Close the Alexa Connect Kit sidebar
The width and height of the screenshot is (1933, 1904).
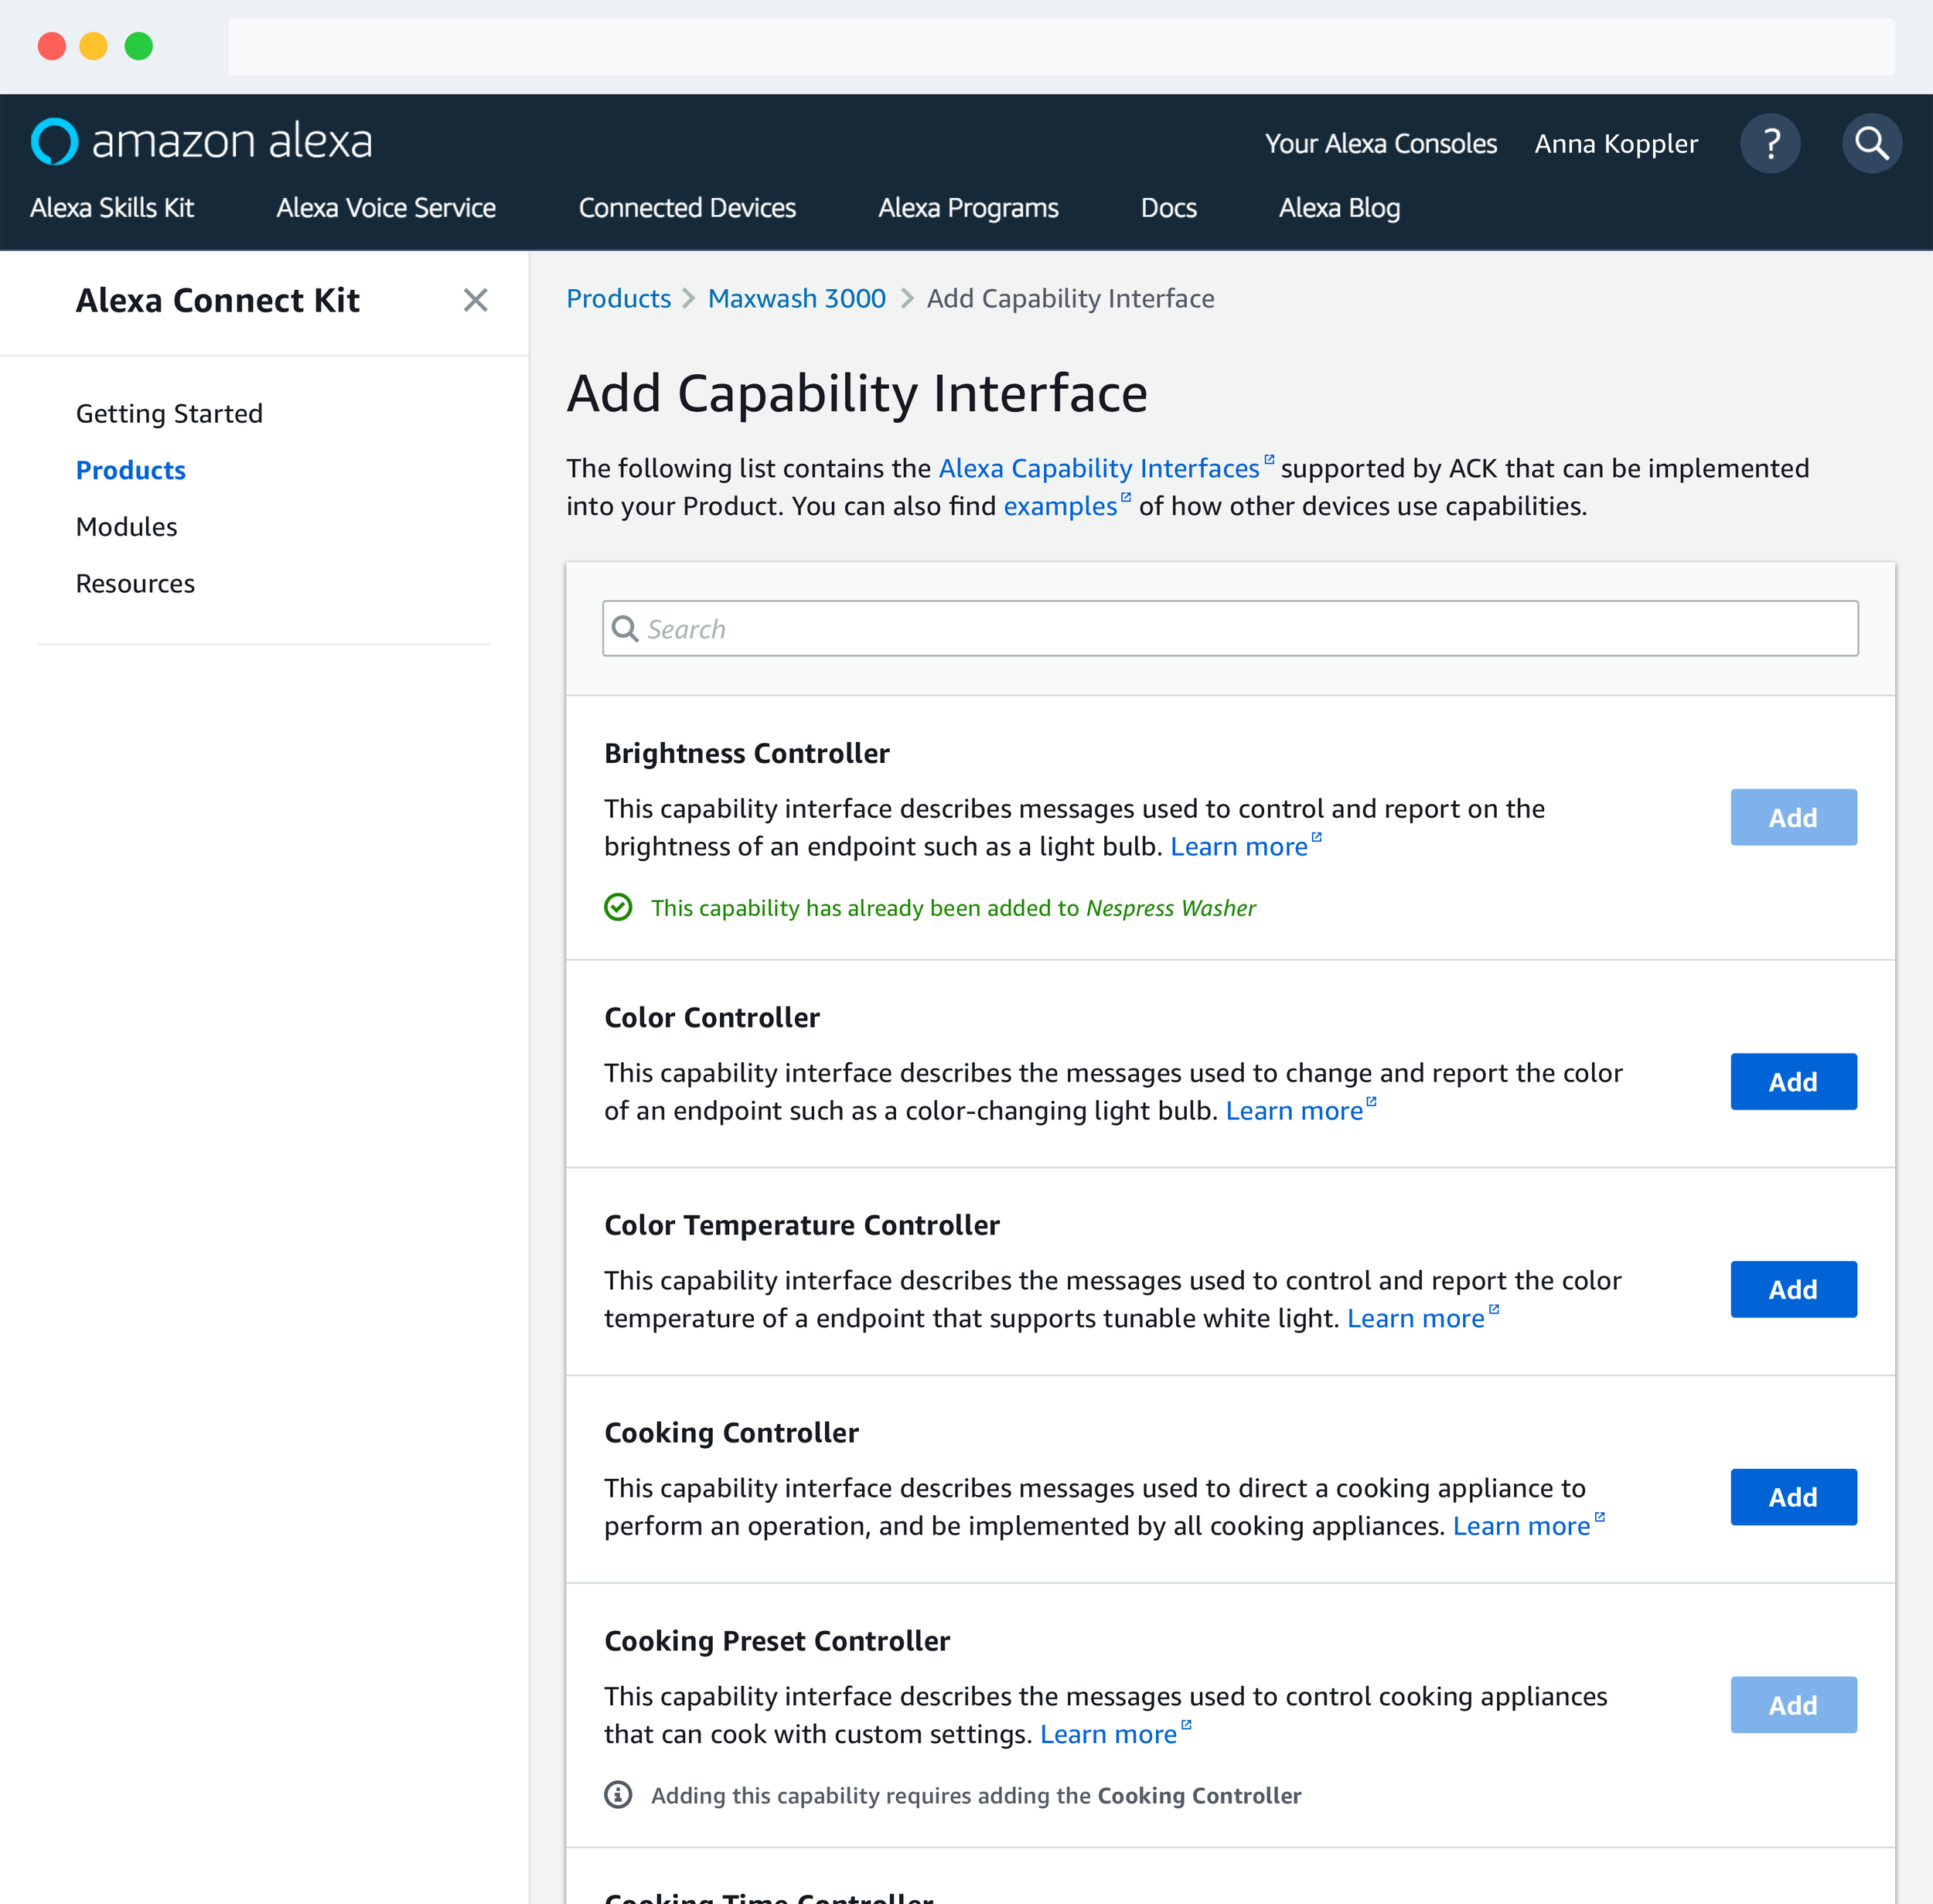click(x=475, y=300)
